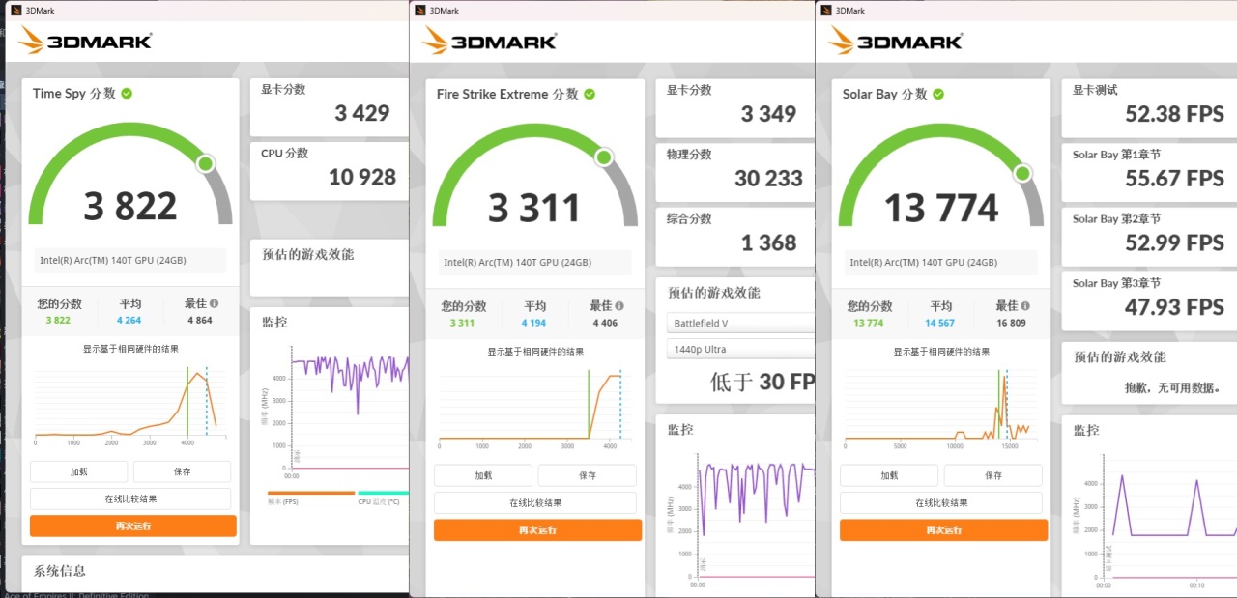Open the 1440p Ultra preset dropdown
The height and width of the screenshot is (598, 1237).
coord(740,349)
